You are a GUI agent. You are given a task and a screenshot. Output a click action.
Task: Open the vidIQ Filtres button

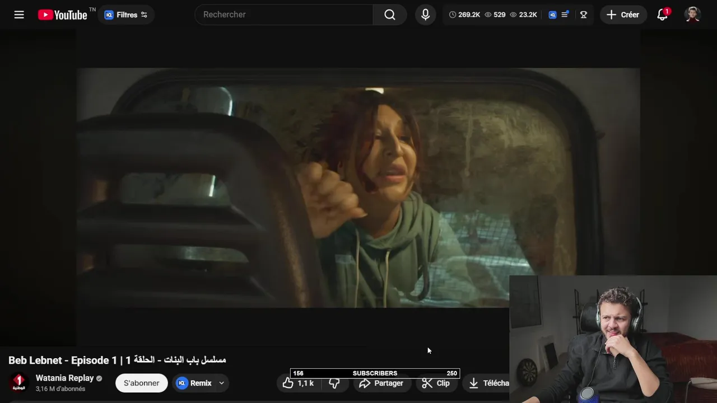126,15
